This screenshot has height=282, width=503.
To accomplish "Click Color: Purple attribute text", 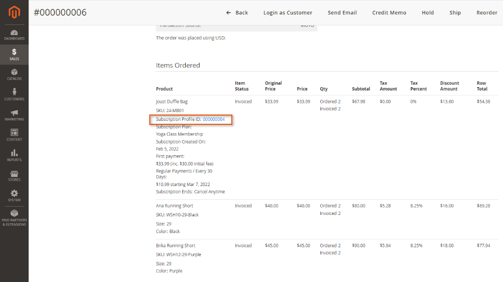I will (169, 271).
